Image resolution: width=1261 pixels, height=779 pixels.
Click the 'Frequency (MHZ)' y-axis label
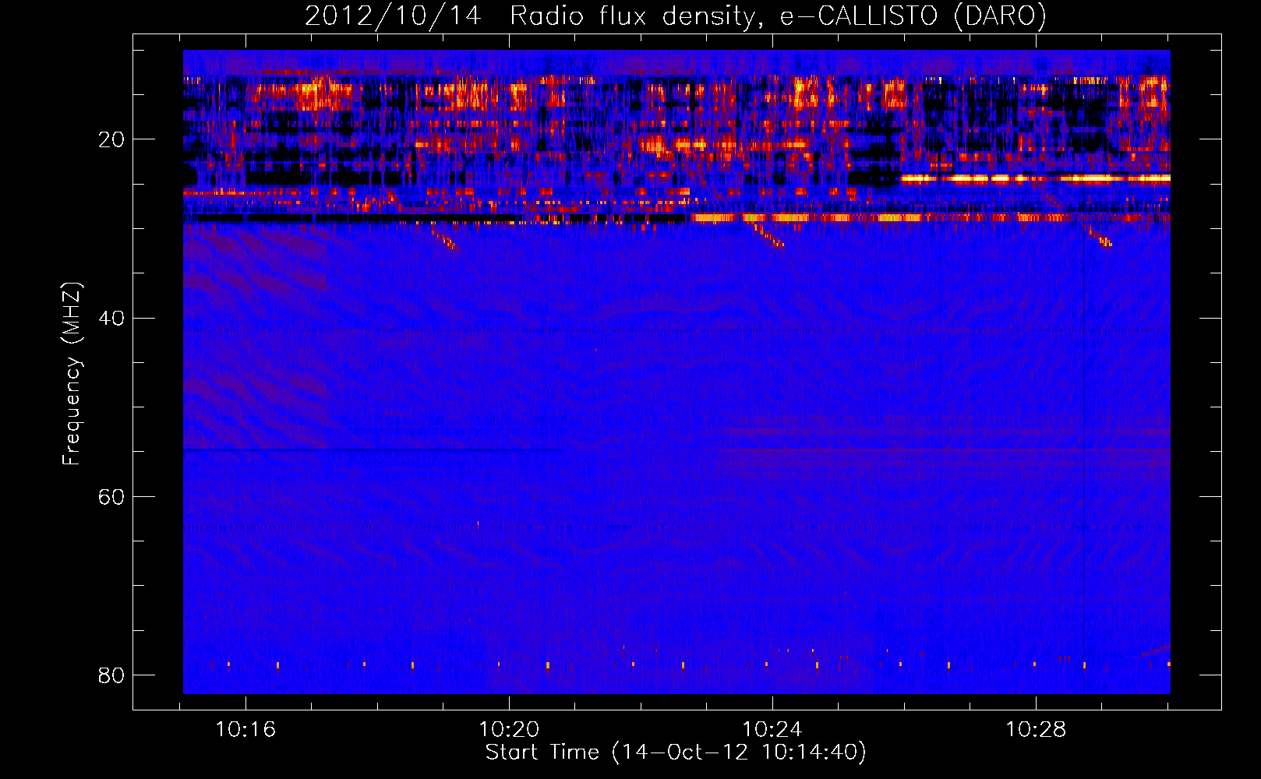tap(72, 374)
